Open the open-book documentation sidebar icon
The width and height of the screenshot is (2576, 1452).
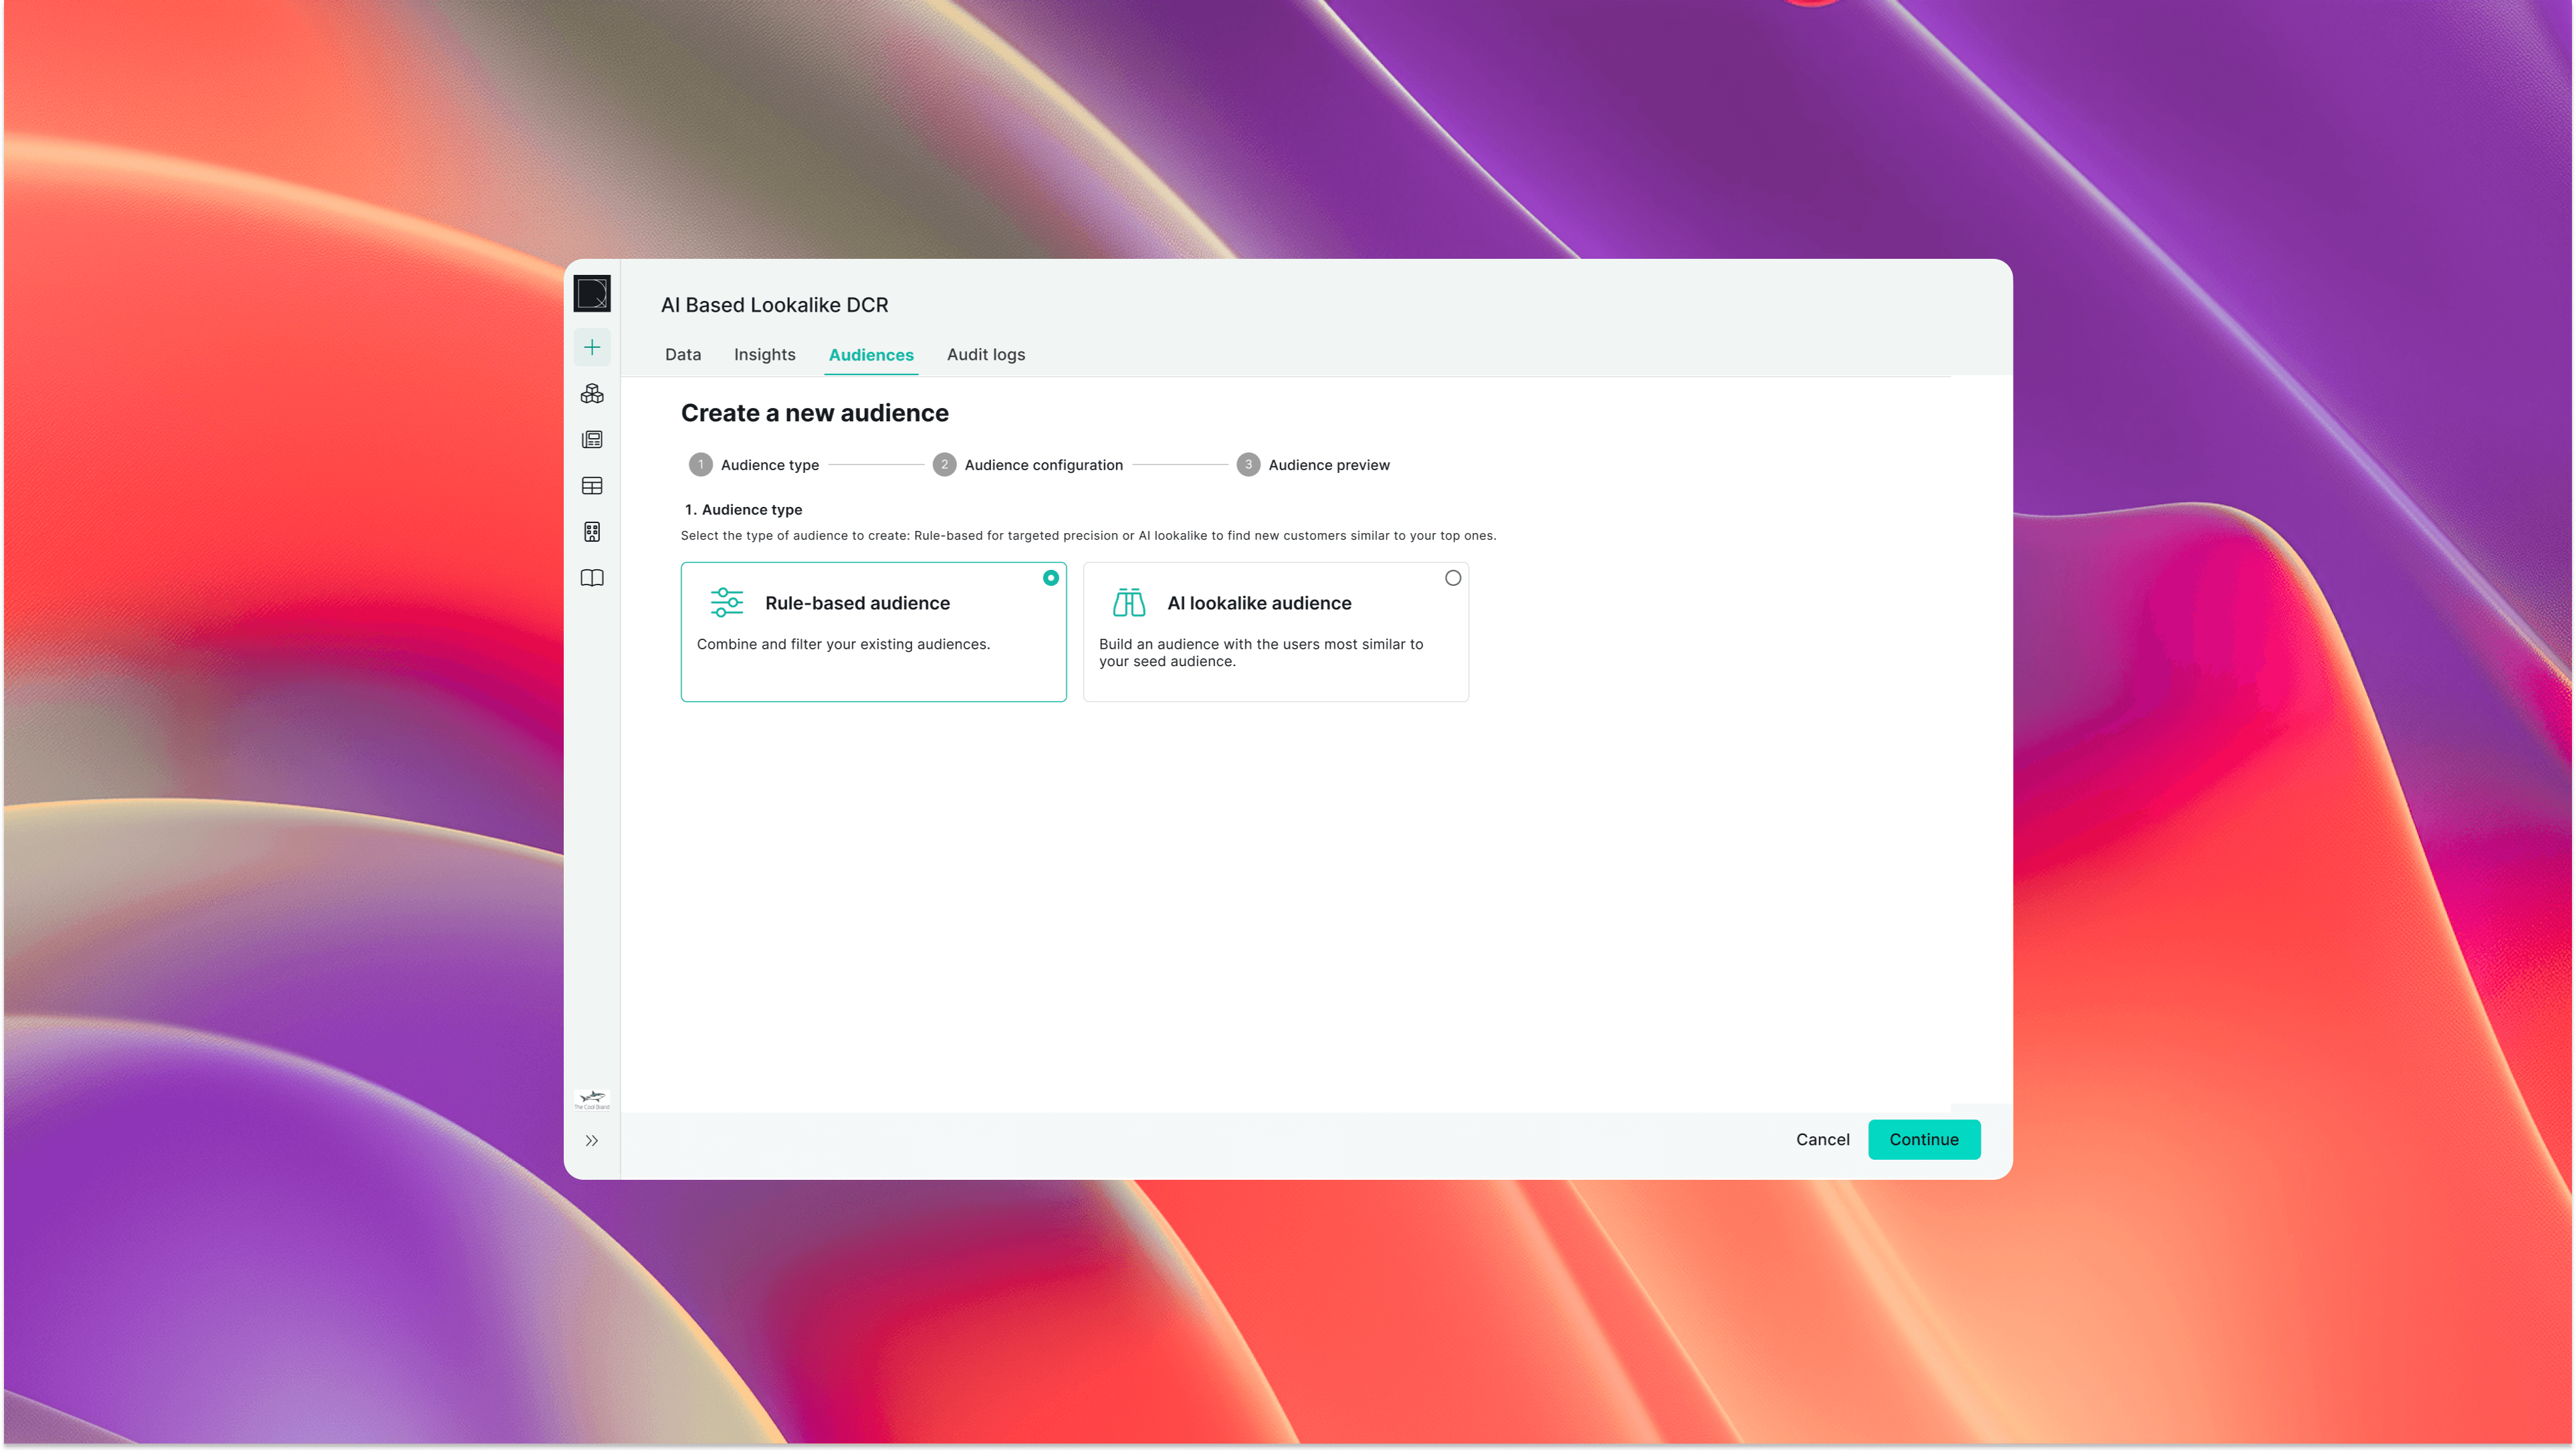coord(592,578)
